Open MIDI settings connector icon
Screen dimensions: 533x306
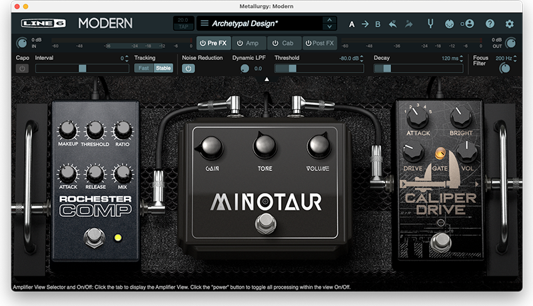(x=449, y=24)
